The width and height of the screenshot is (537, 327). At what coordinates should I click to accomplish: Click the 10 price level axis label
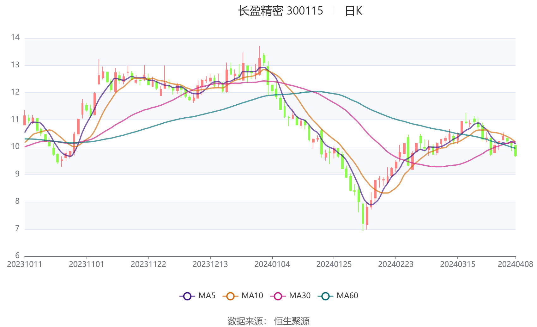(x=15, y=146)
